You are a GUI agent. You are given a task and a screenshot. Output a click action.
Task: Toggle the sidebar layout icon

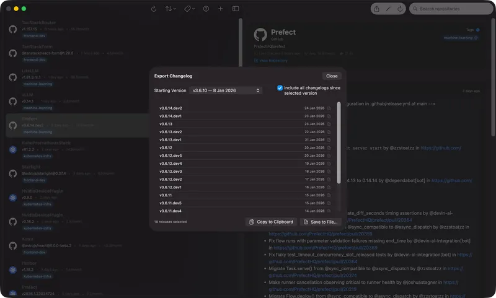click(236, 9)
